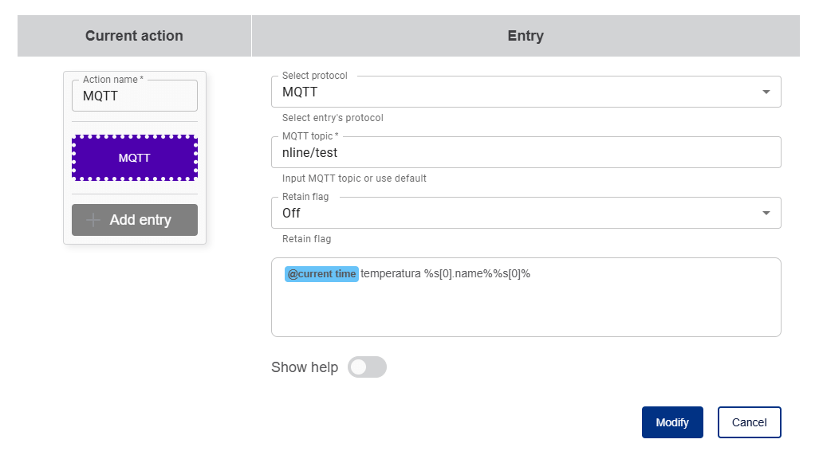Click the @current time tag chip
This screenshot has height=455, width=819.
click(x=322, y=274)
